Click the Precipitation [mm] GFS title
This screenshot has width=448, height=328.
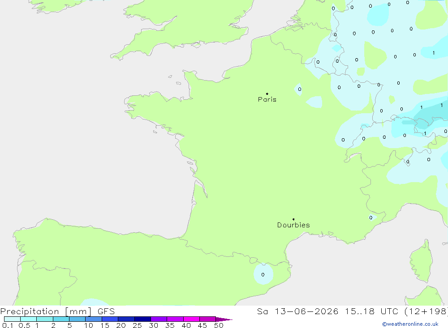point(57,311)
